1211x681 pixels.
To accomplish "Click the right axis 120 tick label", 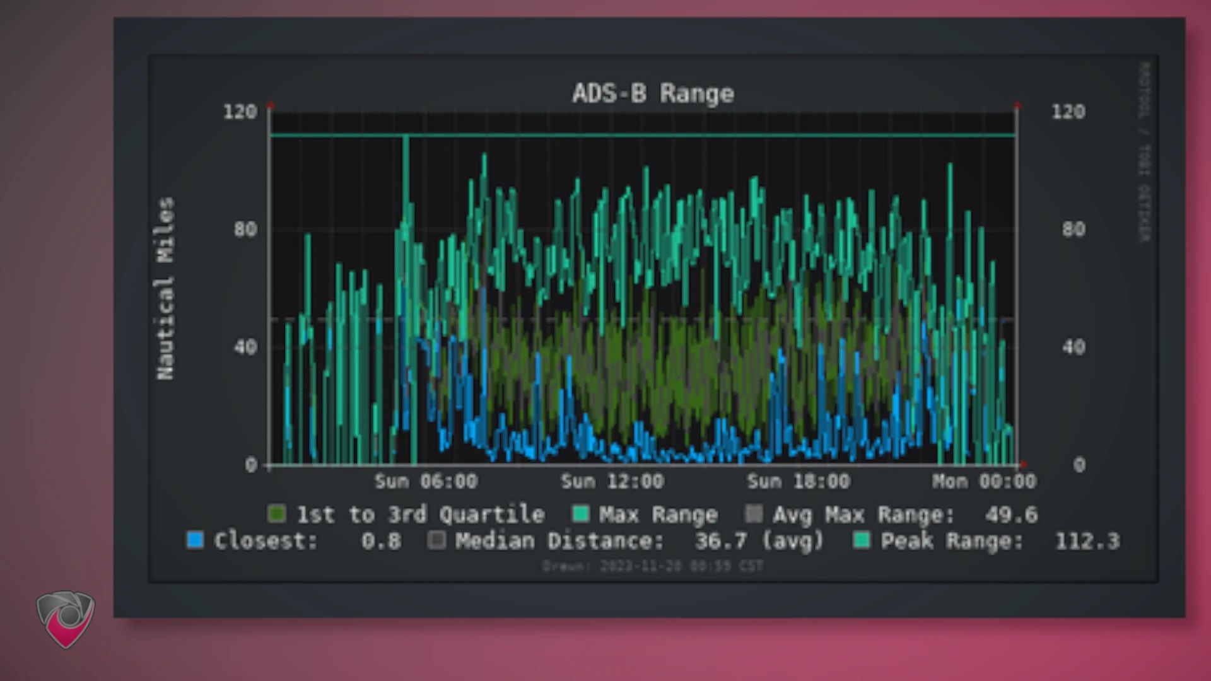I will [x=1068, y=112].
